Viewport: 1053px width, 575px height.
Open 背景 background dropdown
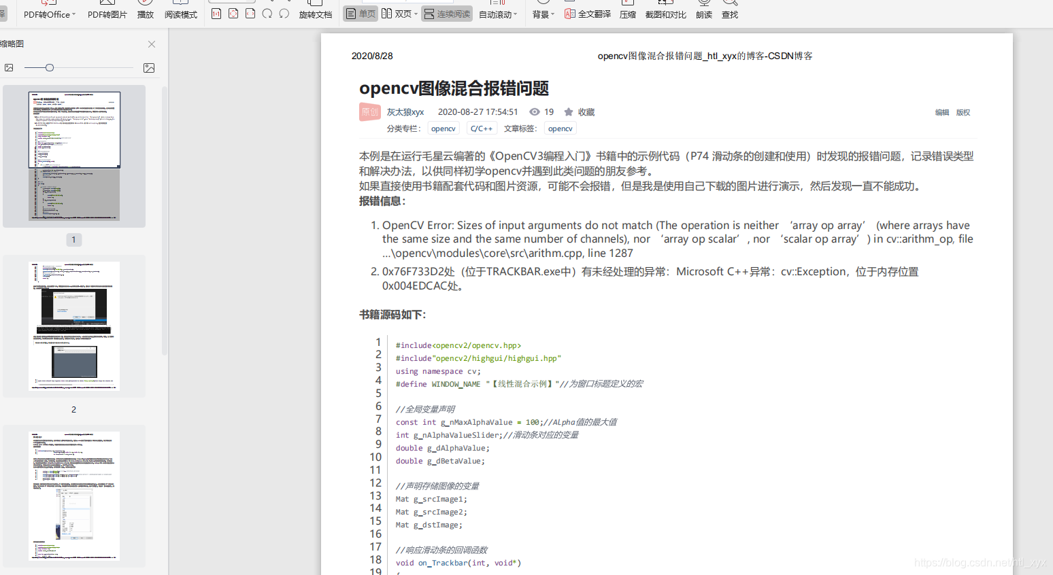[x=544, y=14]
